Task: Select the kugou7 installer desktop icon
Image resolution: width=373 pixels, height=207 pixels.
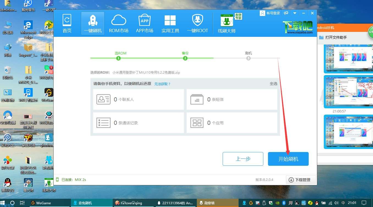Action: coord(28,50)
